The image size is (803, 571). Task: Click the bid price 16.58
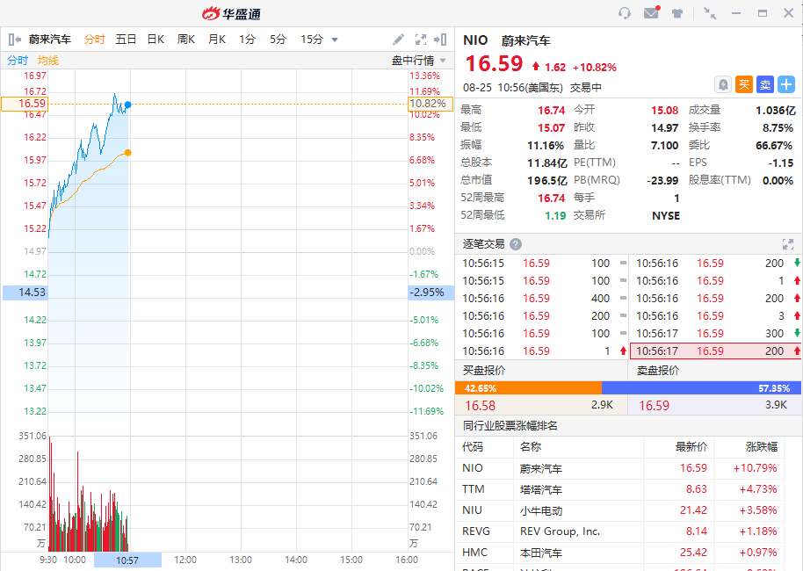(x=480, y=406)
